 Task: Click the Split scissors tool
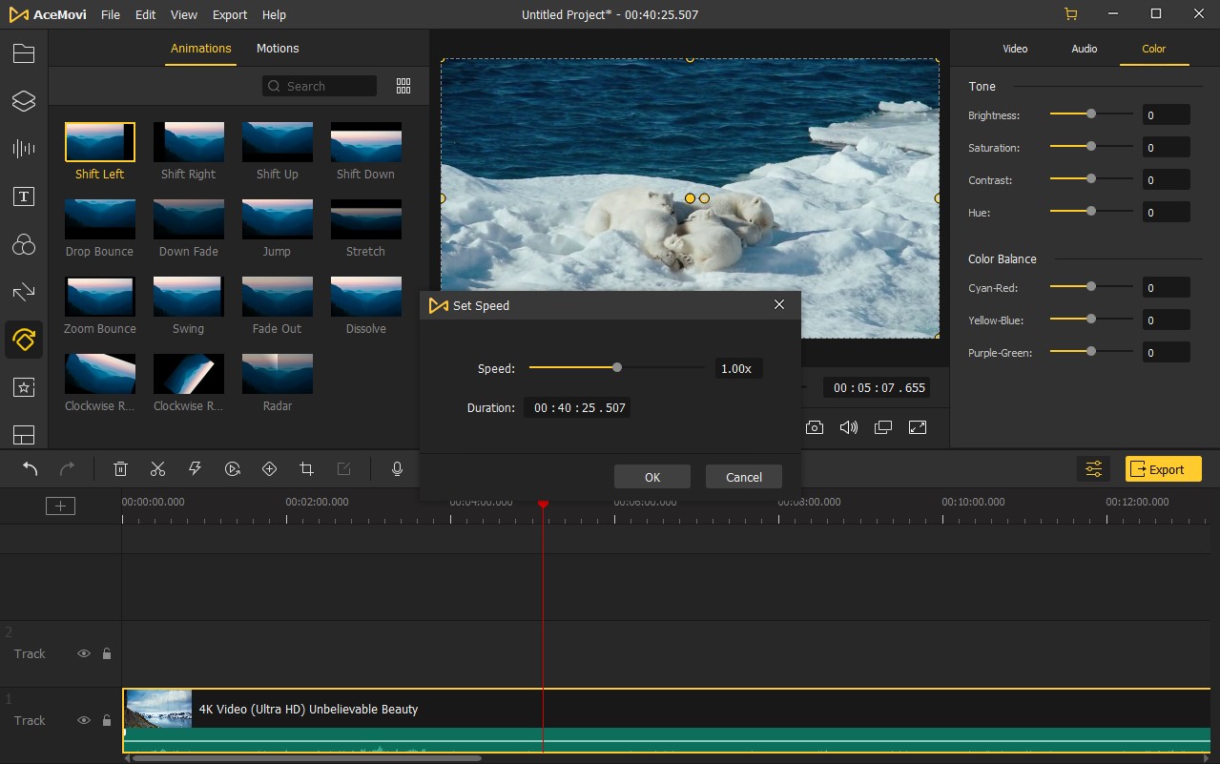(x=157, y=469)
